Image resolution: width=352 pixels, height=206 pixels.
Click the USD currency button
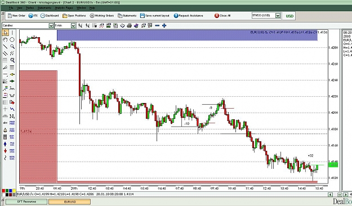coord(289,16)
